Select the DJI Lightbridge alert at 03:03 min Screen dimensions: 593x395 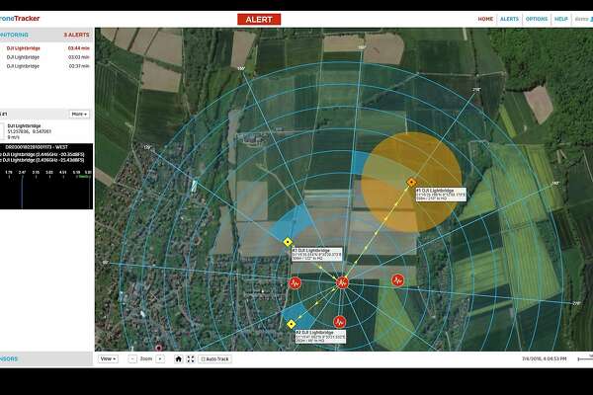point(46,57)
